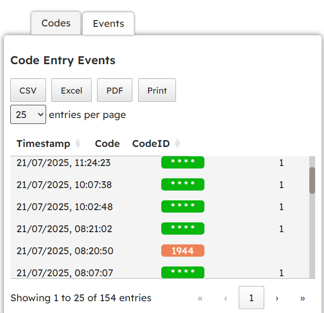
Task: Jump to last page of entries
Action: coord(302,298)
